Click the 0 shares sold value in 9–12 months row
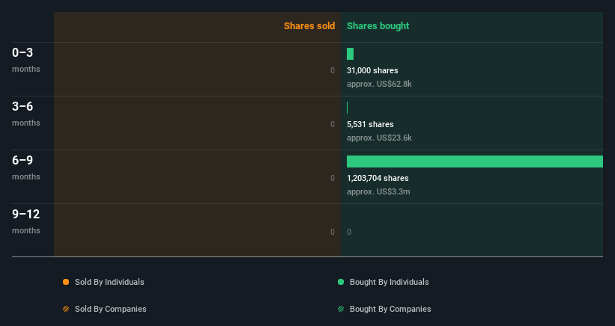The width and height of the screenshot is (615, 326). click(x=333, y=232)
